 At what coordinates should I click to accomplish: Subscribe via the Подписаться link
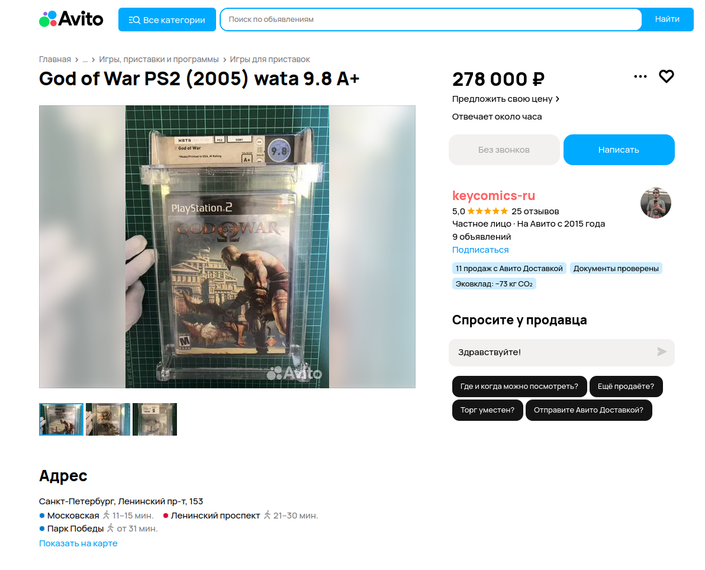(480, 250)
